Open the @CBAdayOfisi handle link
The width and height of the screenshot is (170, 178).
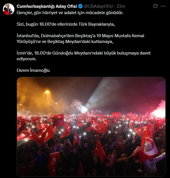tap(98, 6)
